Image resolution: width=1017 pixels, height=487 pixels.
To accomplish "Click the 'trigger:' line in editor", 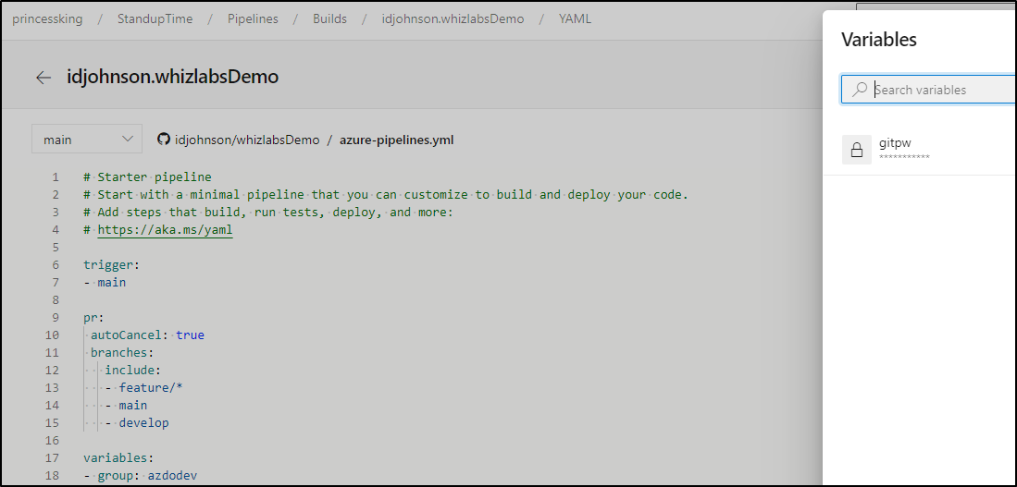I will click(x=112, y=264).
